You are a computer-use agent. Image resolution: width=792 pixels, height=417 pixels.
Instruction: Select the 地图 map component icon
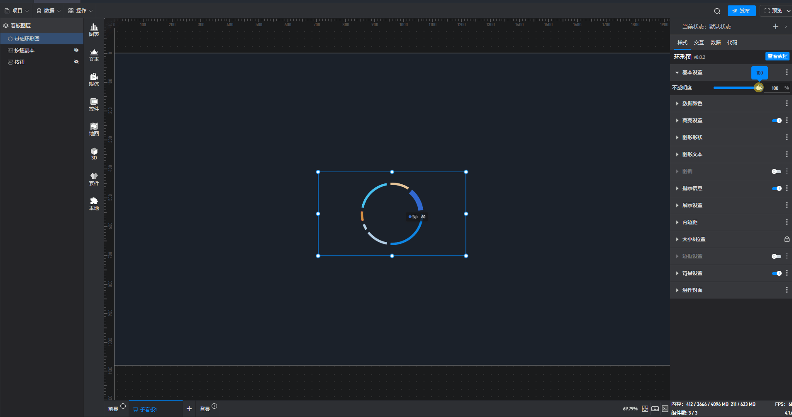pyautogui.click(x=94, y=129)
